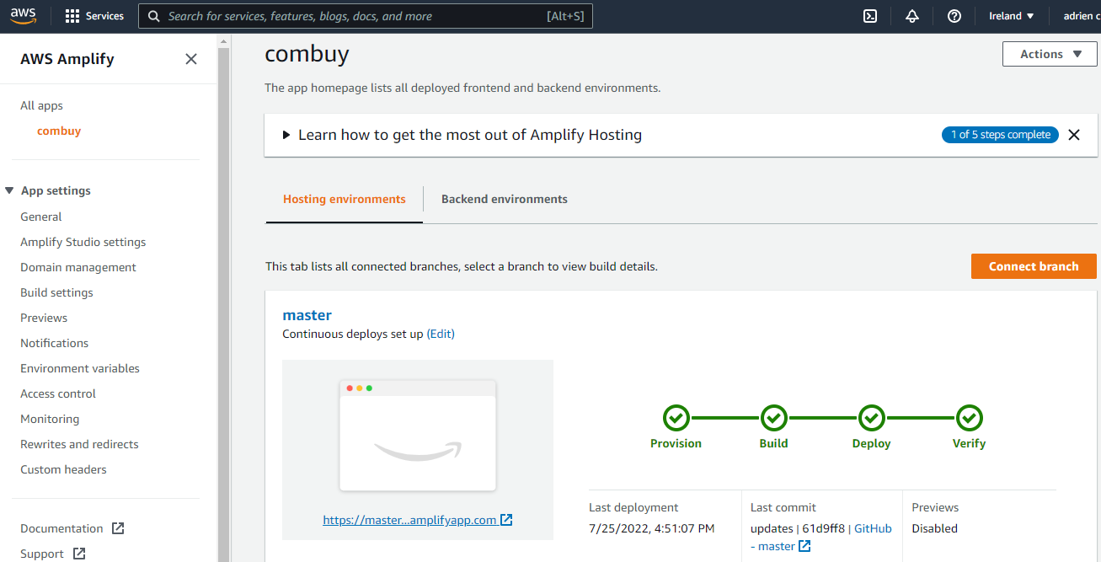Open General app settings

pyautogui.click(x=41, y=217)
